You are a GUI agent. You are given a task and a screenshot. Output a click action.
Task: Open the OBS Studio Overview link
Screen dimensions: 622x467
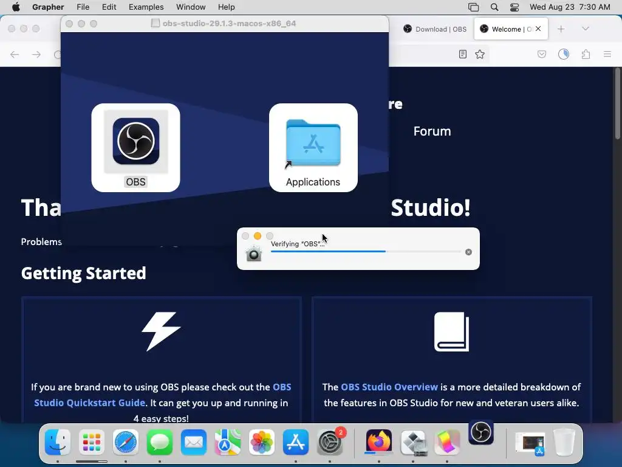pyautogui.click(x=389, y=387)
